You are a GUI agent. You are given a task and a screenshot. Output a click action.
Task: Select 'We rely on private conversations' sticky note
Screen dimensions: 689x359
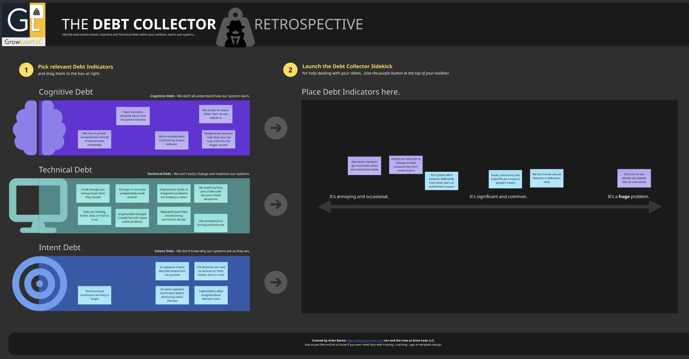pos(95,139)
